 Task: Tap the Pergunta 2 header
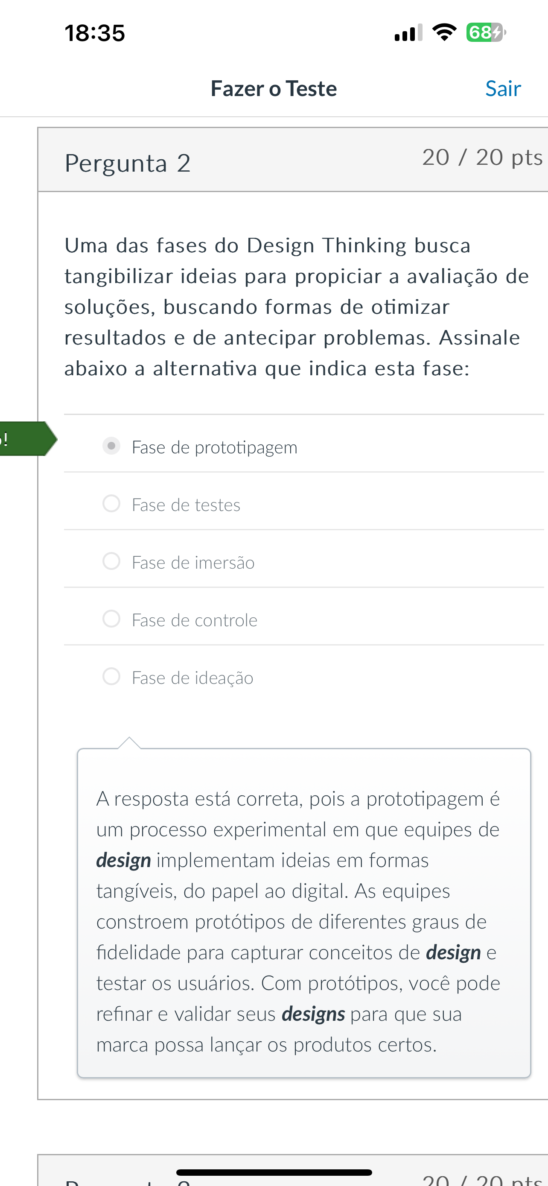point(128,163)
